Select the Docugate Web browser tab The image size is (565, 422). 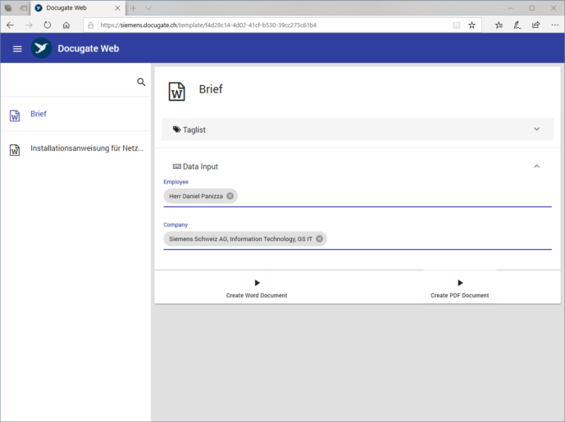tap(77, 8)
